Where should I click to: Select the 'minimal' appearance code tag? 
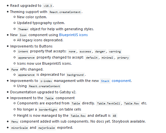coord(107,58)
